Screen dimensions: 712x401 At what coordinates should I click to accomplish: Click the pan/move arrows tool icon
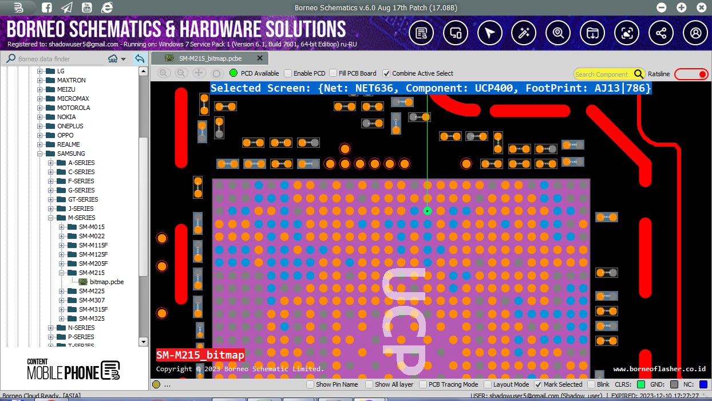[199, 73]
